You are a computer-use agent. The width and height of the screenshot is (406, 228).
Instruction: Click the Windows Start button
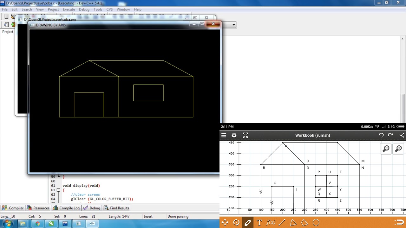coord(7,224)
